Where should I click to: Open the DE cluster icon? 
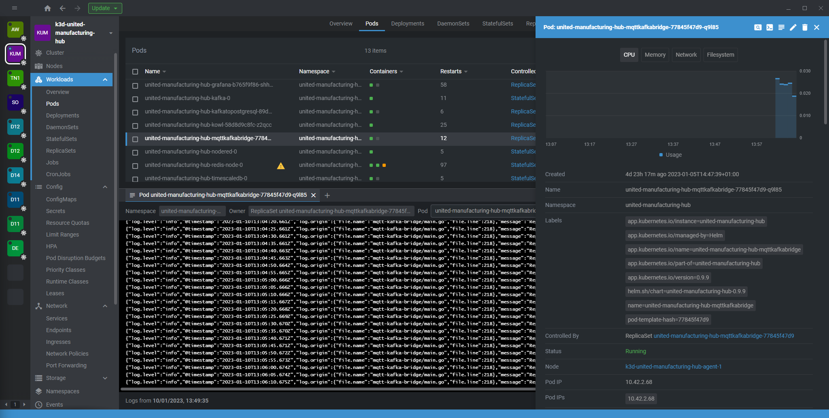(x=15, y=248)
